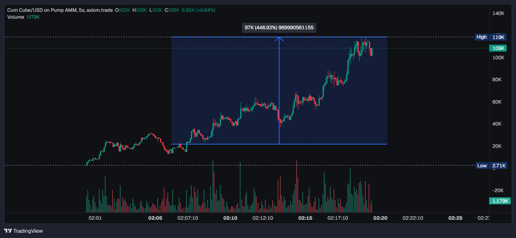The width and height of the screenshot is (516, 238).
Task: Click the O102K open value in legend
Action: click(123, 10)
